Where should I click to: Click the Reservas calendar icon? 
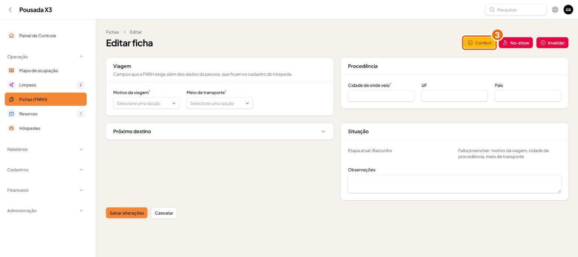tap(11, 114)
